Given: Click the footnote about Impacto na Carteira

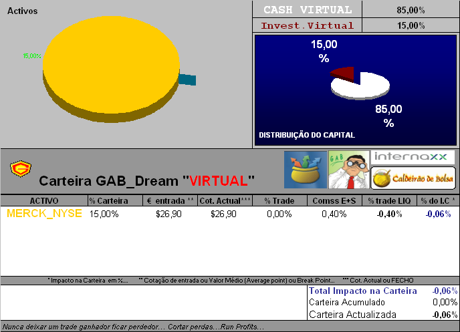Looking at the screenshot, I should click(x=88, y=281).
